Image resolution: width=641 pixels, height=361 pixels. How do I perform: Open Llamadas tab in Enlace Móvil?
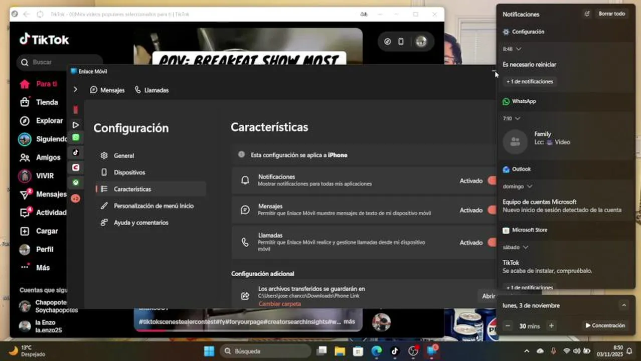[151, 90]
